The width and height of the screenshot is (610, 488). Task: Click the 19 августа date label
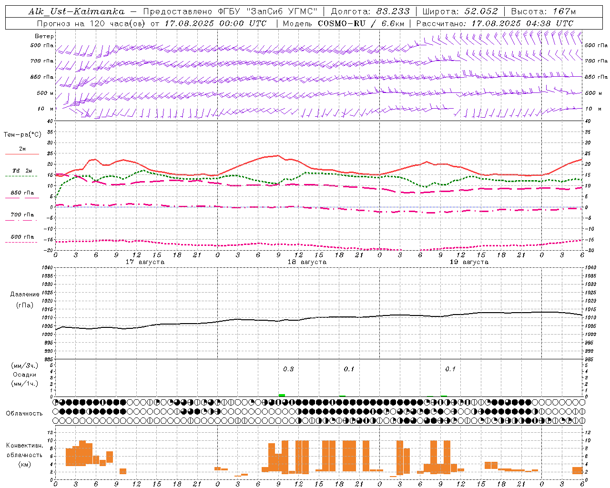point(469,262)
